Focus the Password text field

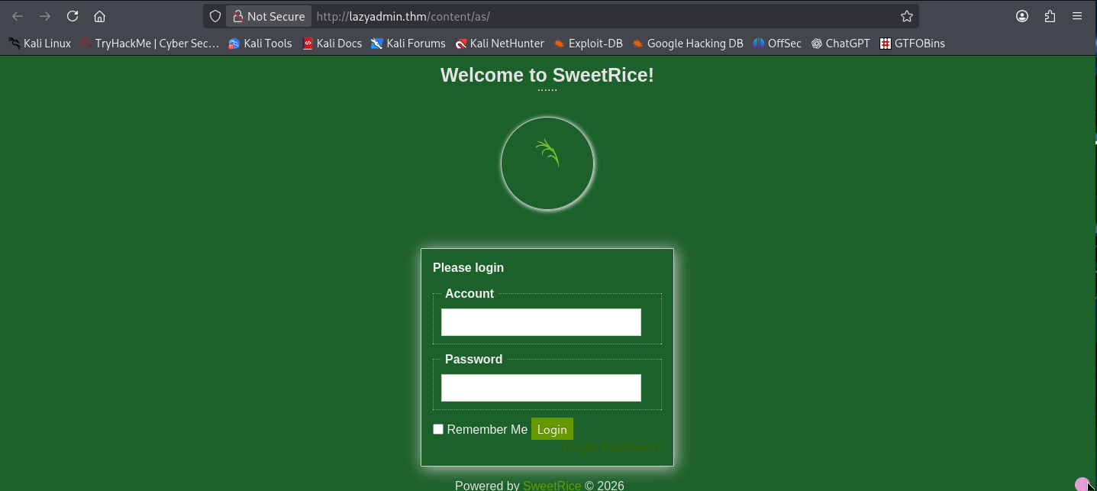(540, 388)
